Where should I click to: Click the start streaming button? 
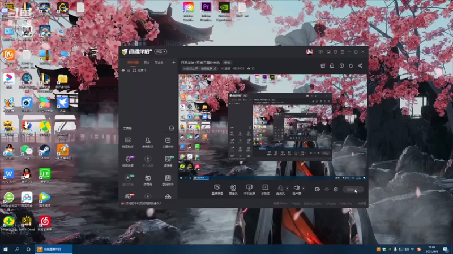(353, 189)
